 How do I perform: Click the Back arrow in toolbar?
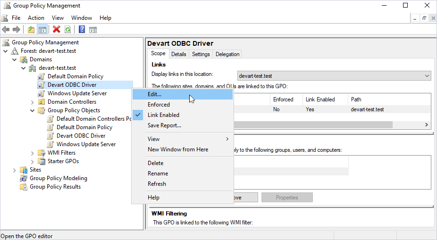tap(6, 30)
